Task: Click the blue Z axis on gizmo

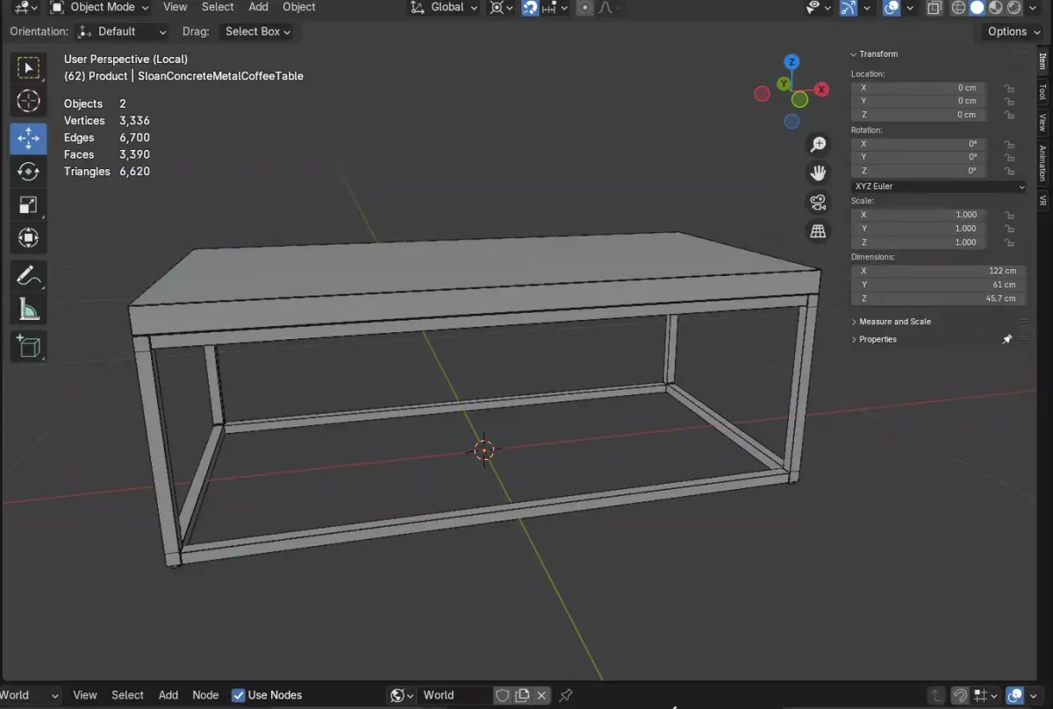Action: 792,62
